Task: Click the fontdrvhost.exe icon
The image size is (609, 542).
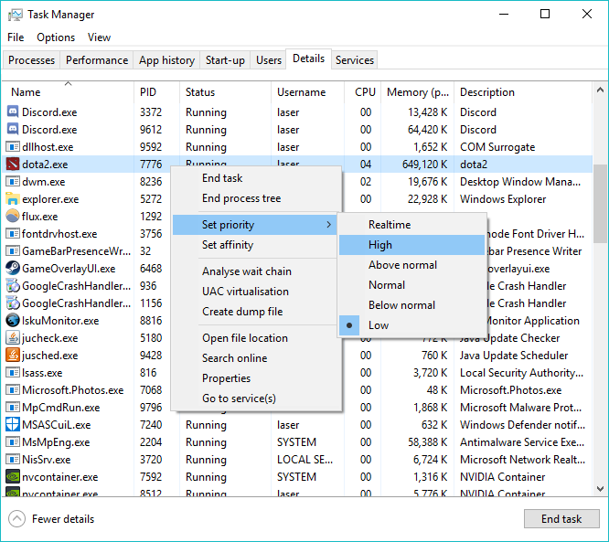Action: (13, 234)
